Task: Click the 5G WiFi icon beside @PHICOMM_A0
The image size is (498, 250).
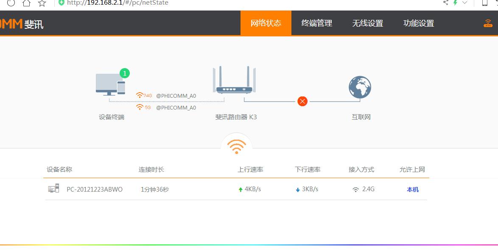Action: pos(140,107)
